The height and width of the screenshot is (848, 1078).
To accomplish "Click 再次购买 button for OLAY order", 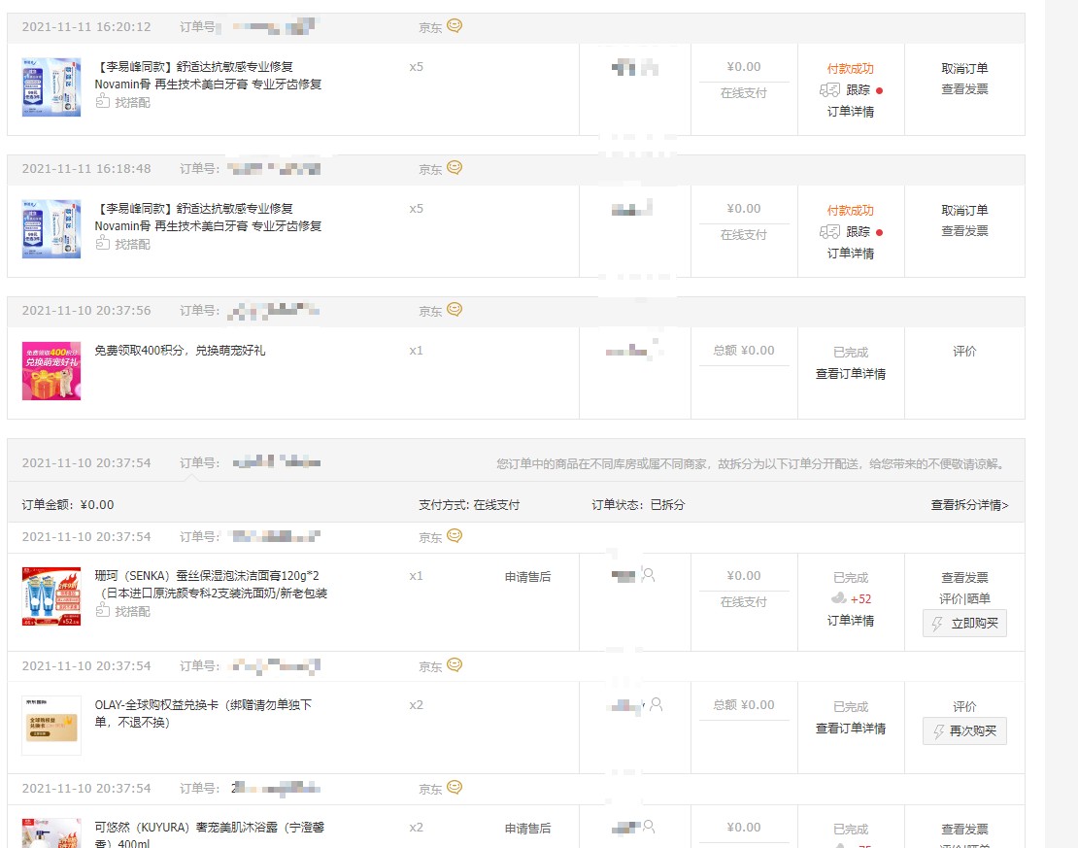I will click(964, 731).
